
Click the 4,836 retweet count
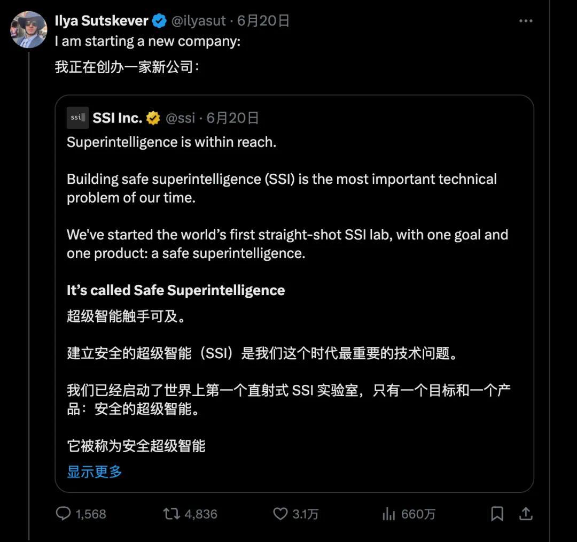[x=201, y=514]
